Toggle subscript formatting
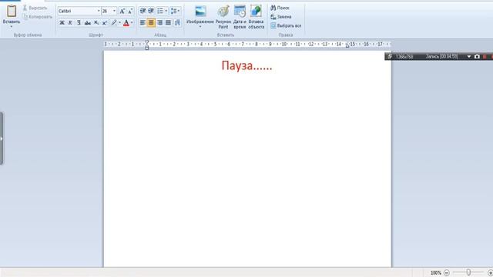Image resolution: width=493 pixels, height=277 pixels. tap(96, 22)
